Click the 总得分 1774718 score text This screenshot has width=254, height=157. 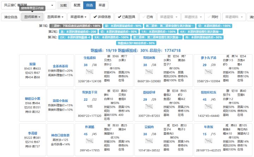pyautogui.click(x=165, y=50)
